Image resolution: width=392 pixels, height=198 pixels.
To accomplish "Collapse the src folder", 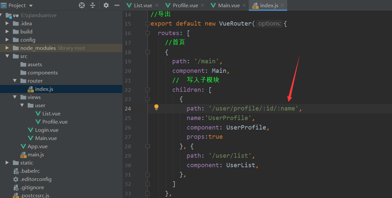I will (x=7, y=56).
